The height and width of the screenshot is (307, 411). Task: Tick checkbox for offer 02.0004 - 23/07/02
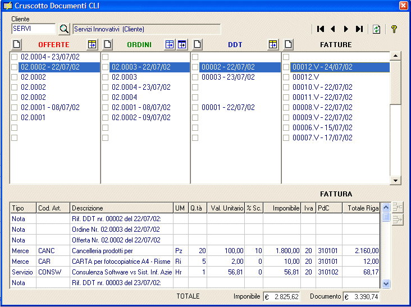[15, 57]
